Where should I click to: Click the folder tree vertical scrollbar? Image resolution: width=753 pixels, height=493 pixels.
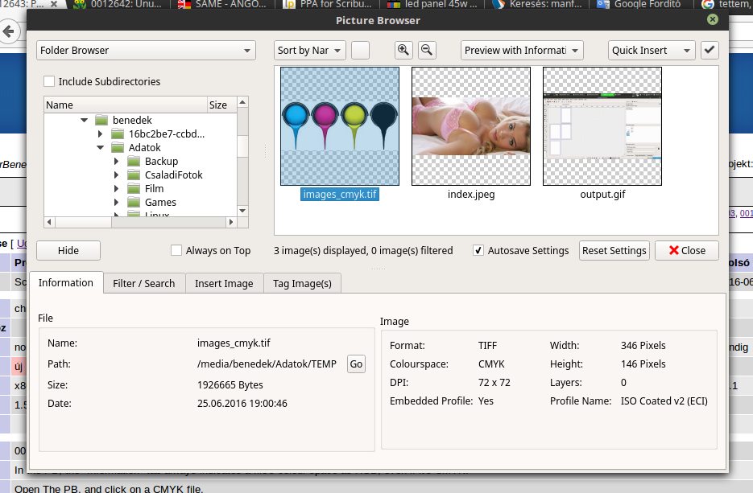[x=243, y=161]
